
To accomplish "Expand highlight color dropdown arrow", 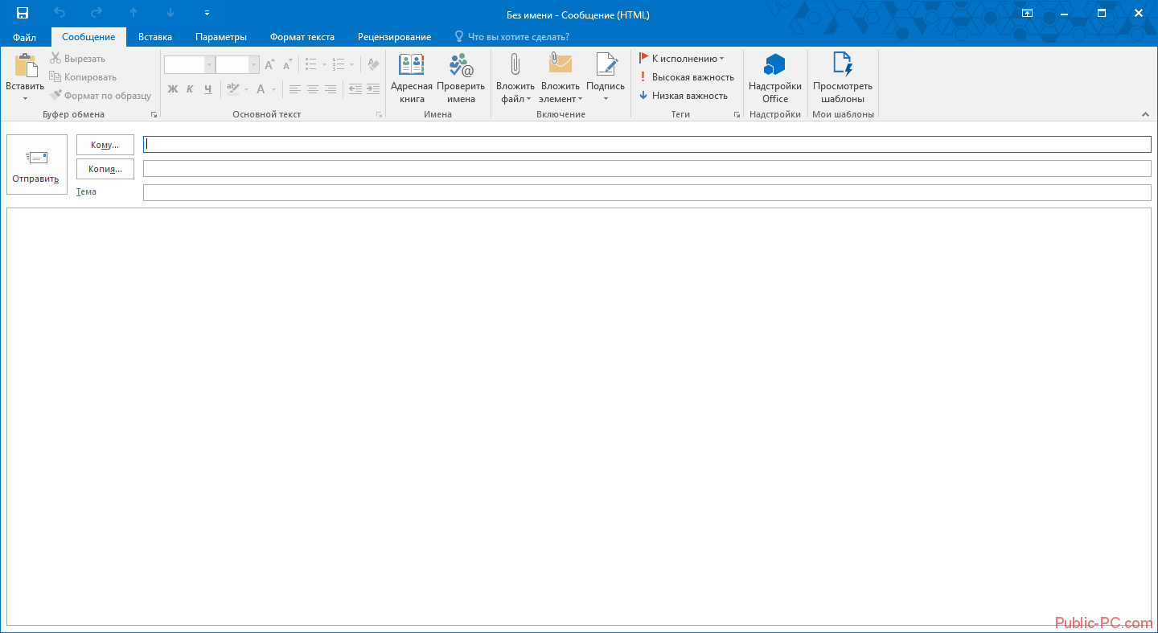I will click(246, 89).
